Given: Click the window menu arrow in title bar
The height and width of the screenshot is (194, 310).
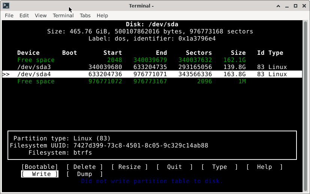Looking at the screenshot, I should coord(278,6).
